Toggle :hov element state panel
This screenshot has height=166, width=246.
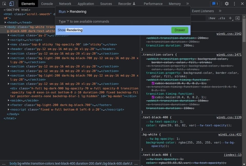pyautogui.click(x=212, y=18)
